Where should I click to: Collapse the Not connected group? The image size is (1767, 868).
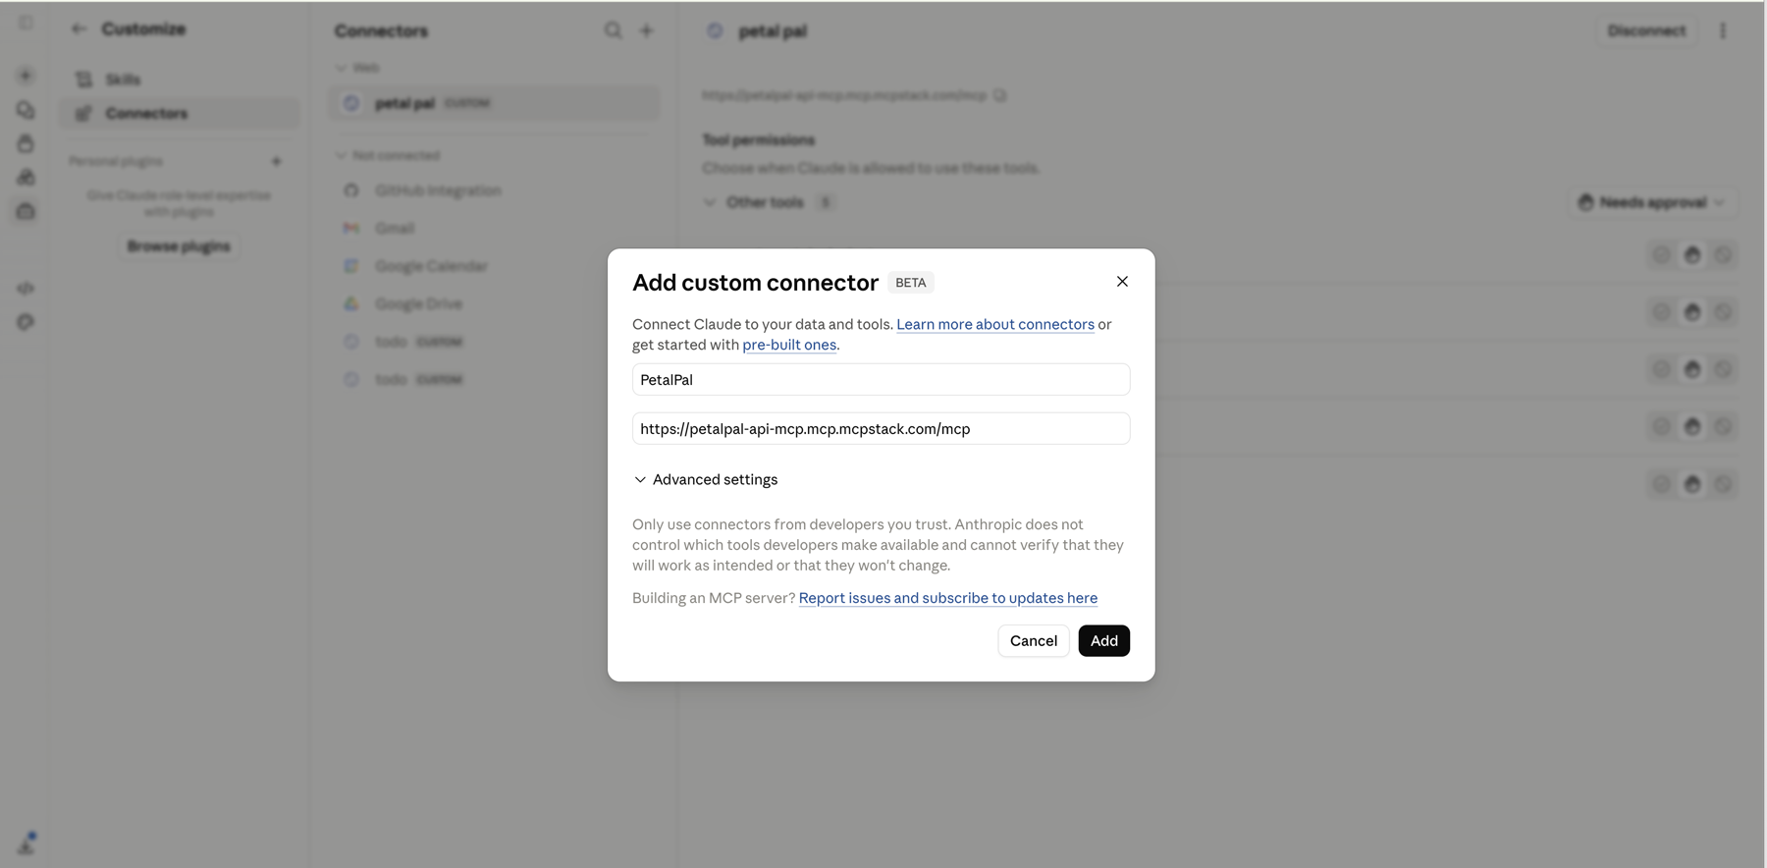(x=388, y=155)
